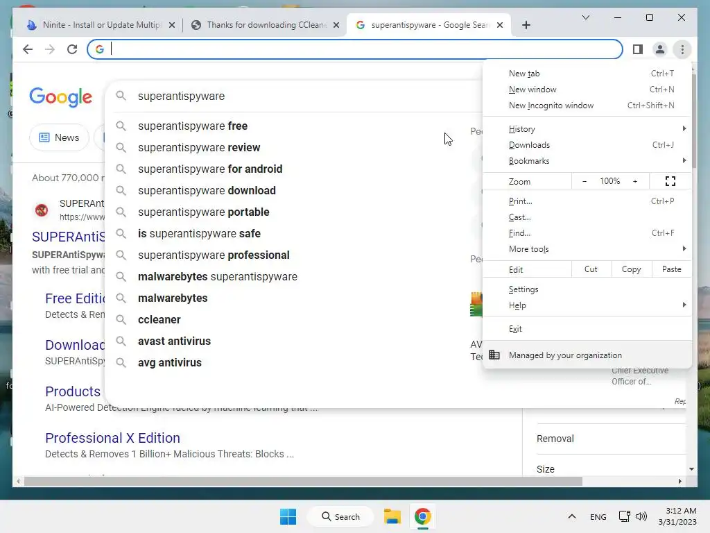Click the taskbar Search box
The image size is (710, 533).
click(340, 516)
